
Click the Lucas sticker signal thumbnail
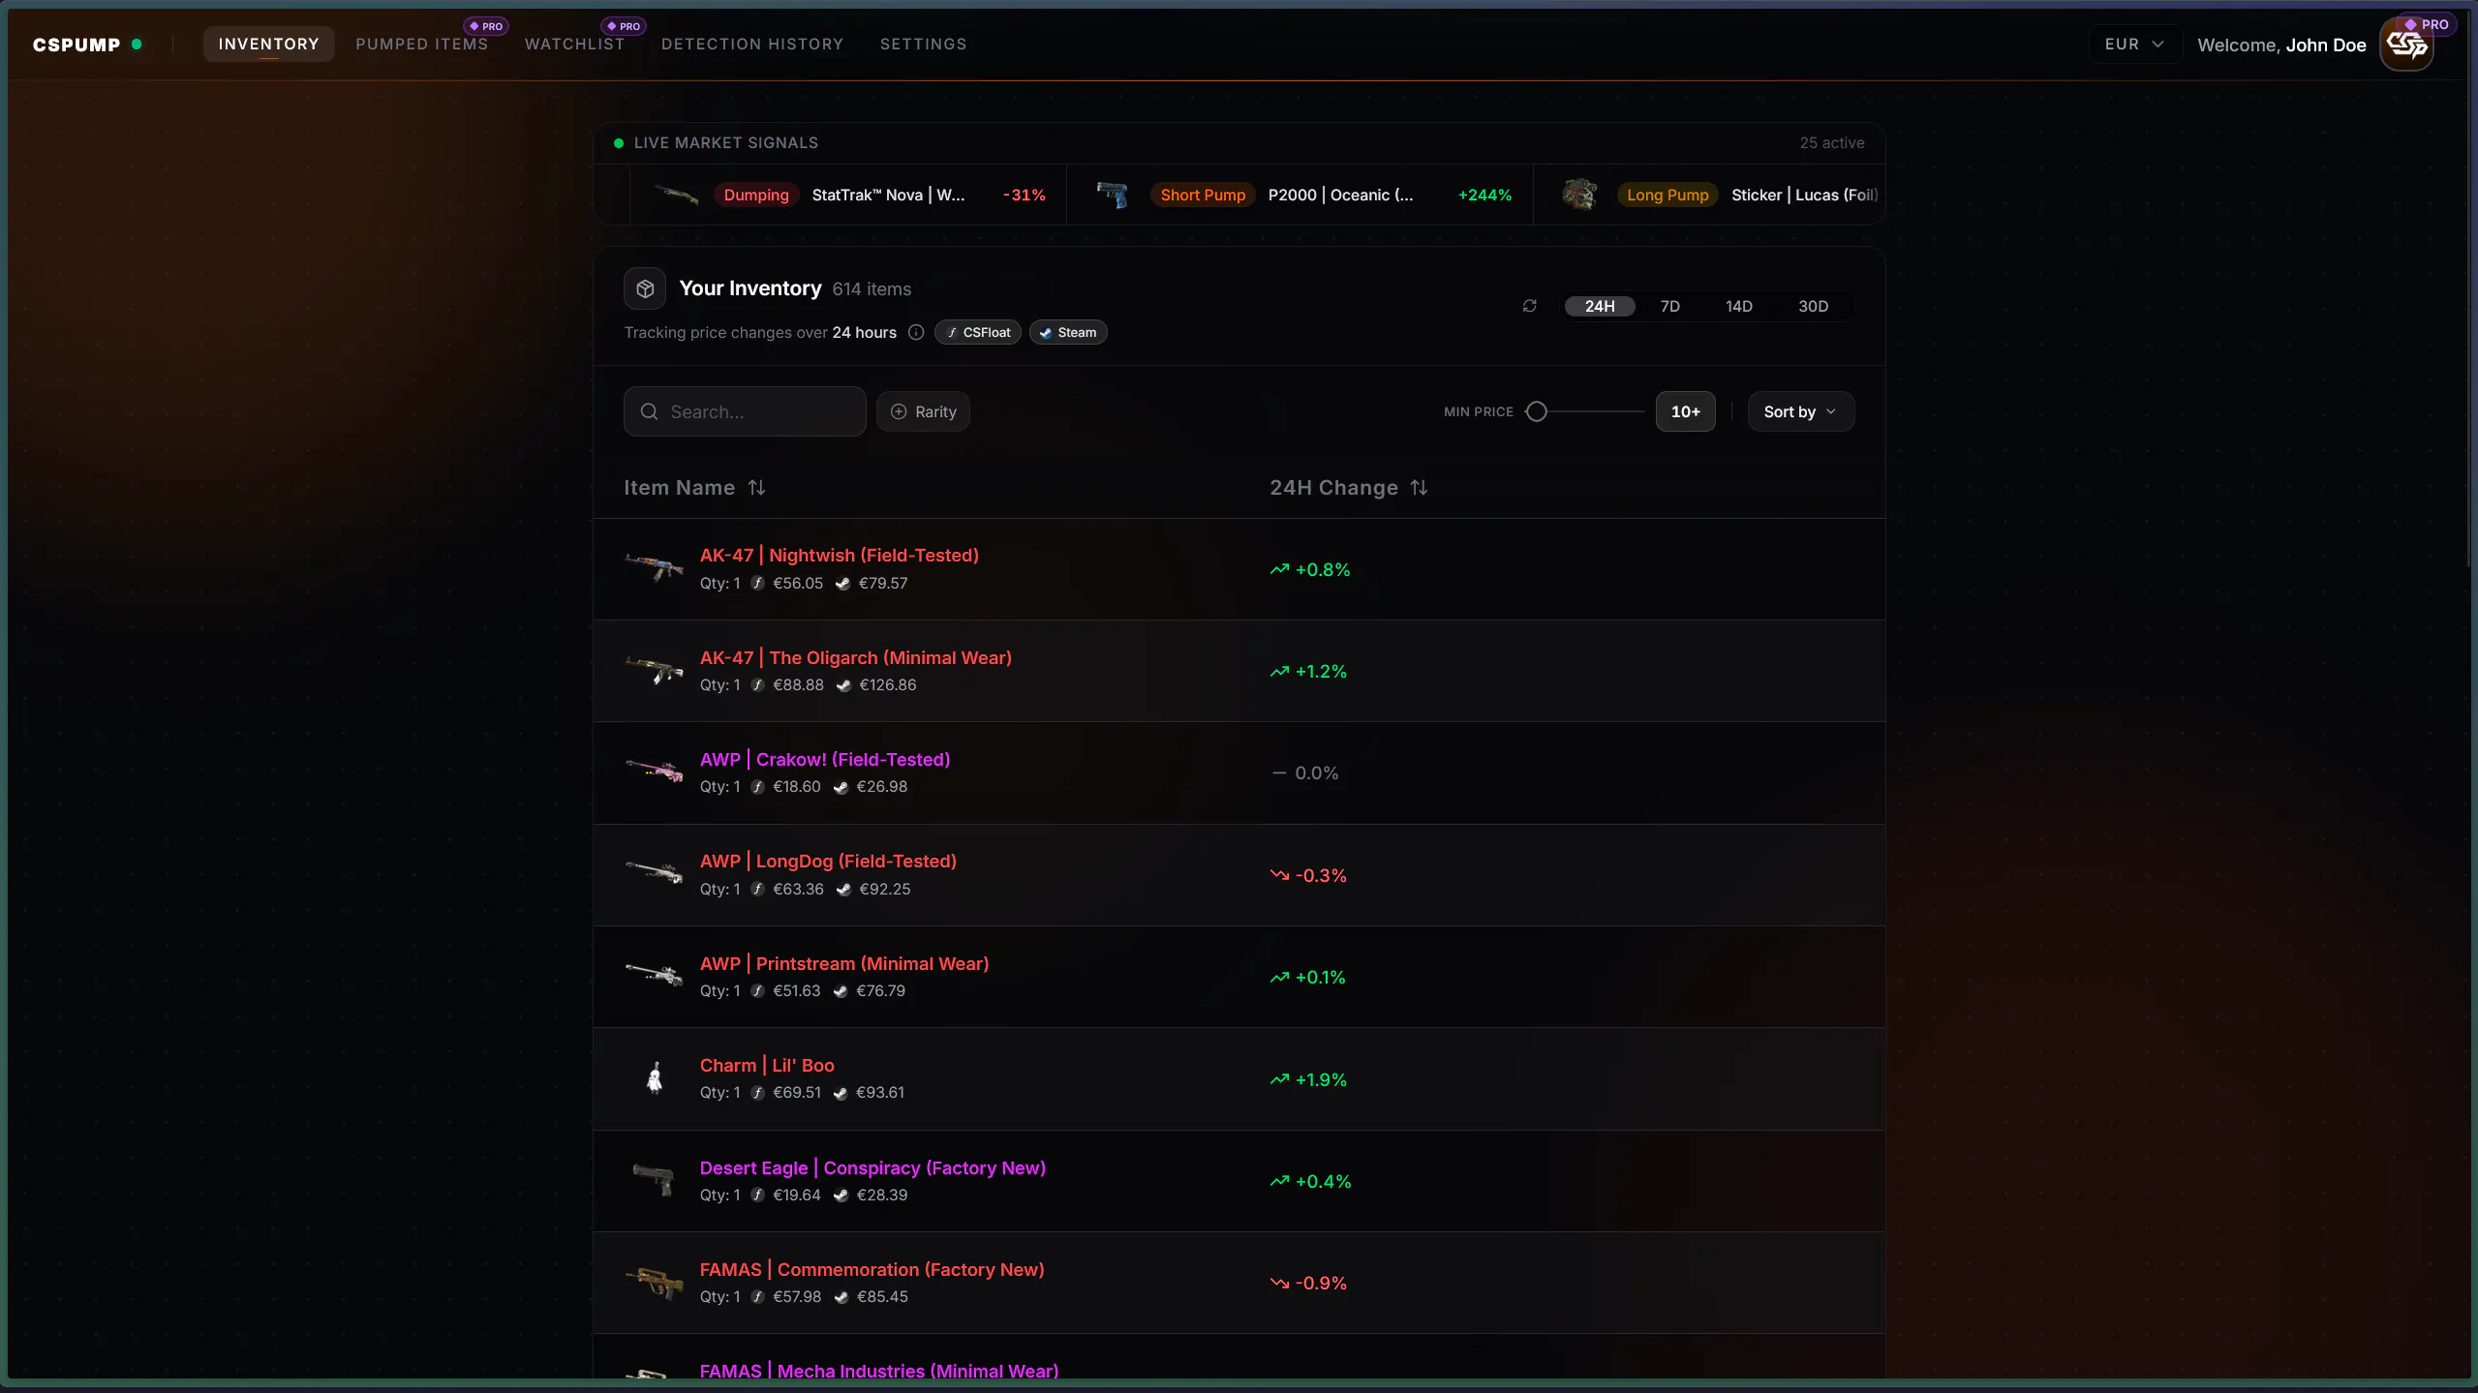[1579, 195]
